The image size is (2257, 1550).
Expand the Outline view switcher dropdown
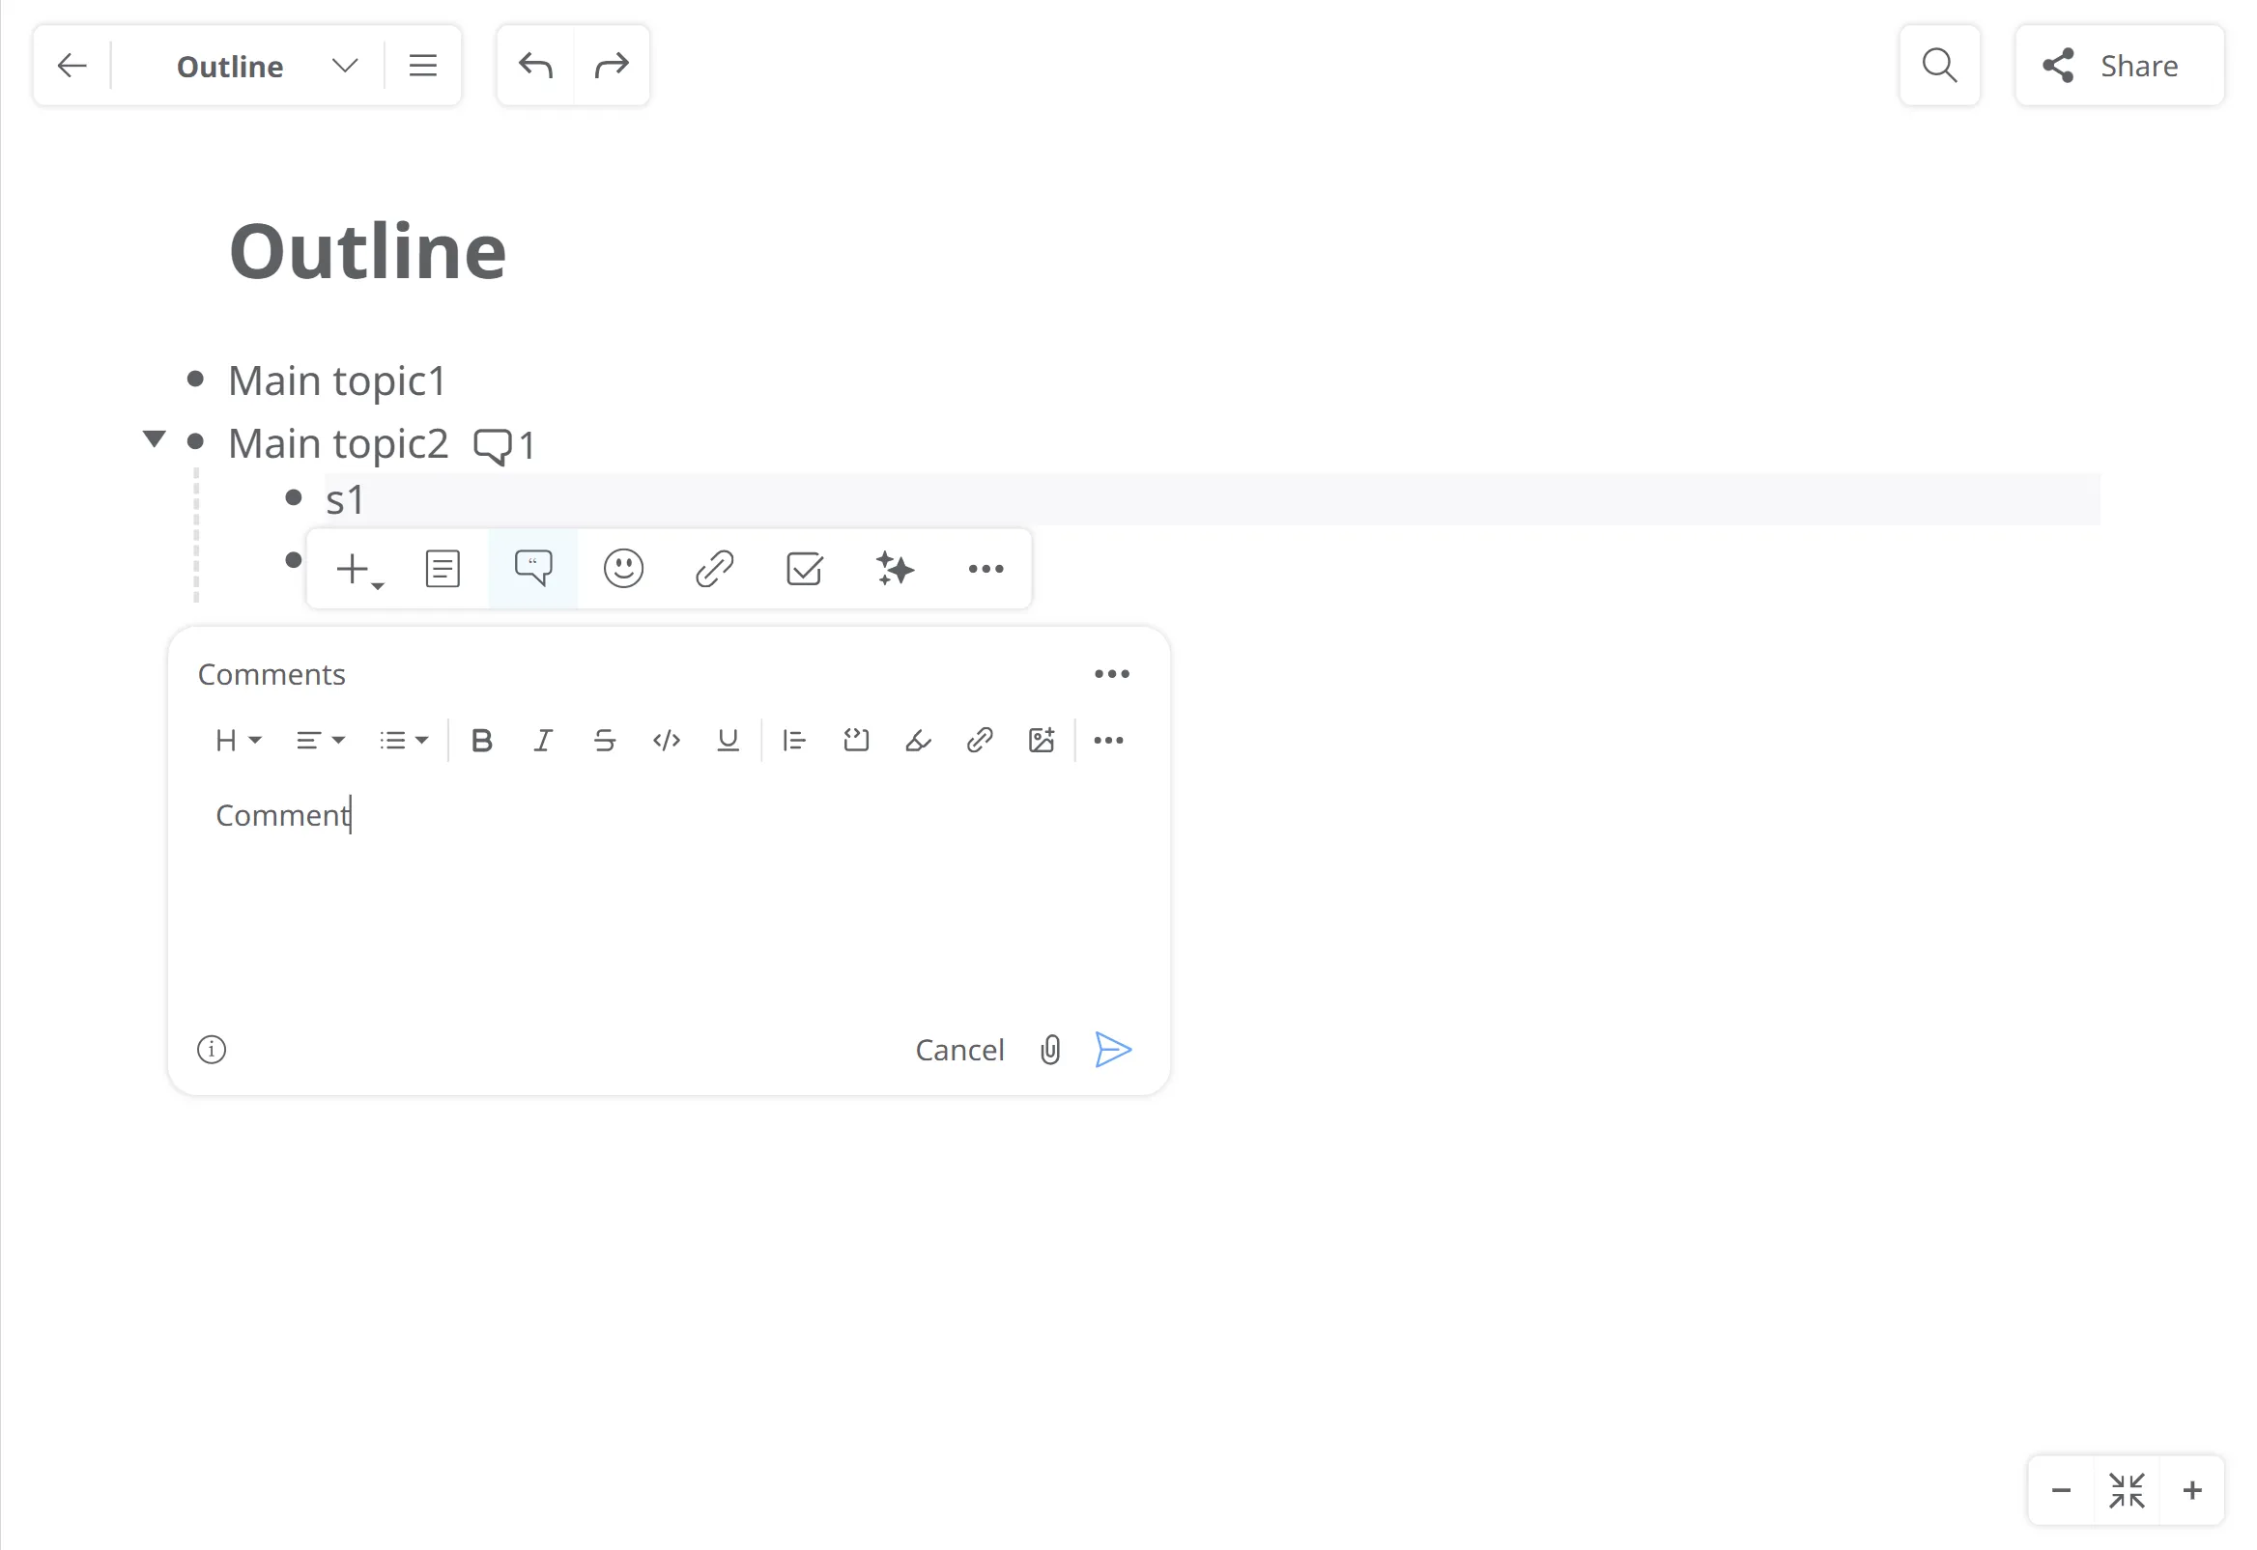345,66
